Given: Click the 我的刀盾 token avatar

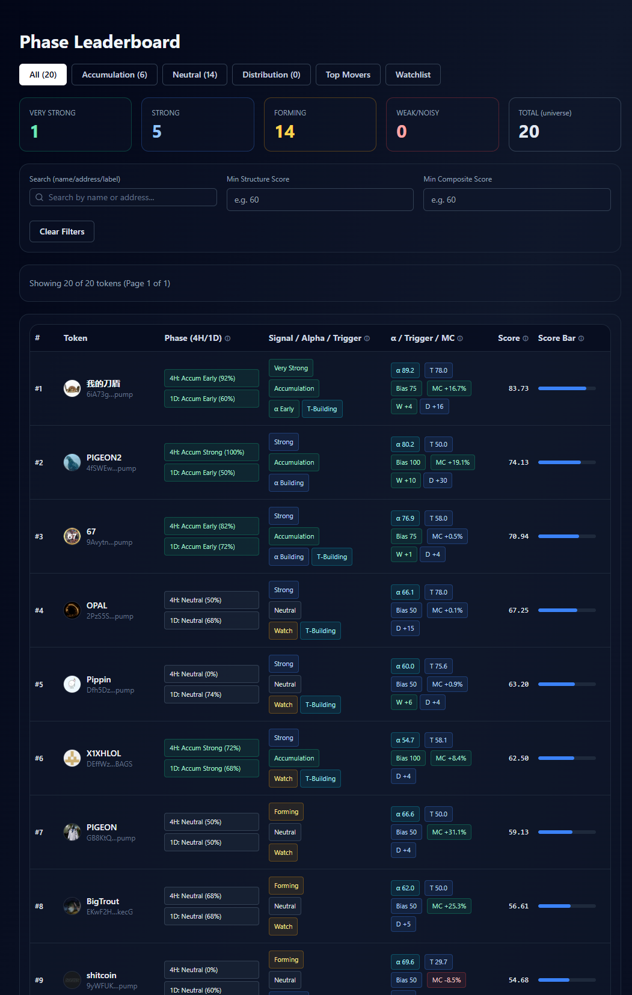Looking at the screenshot, I should click(x=72, y=388).
